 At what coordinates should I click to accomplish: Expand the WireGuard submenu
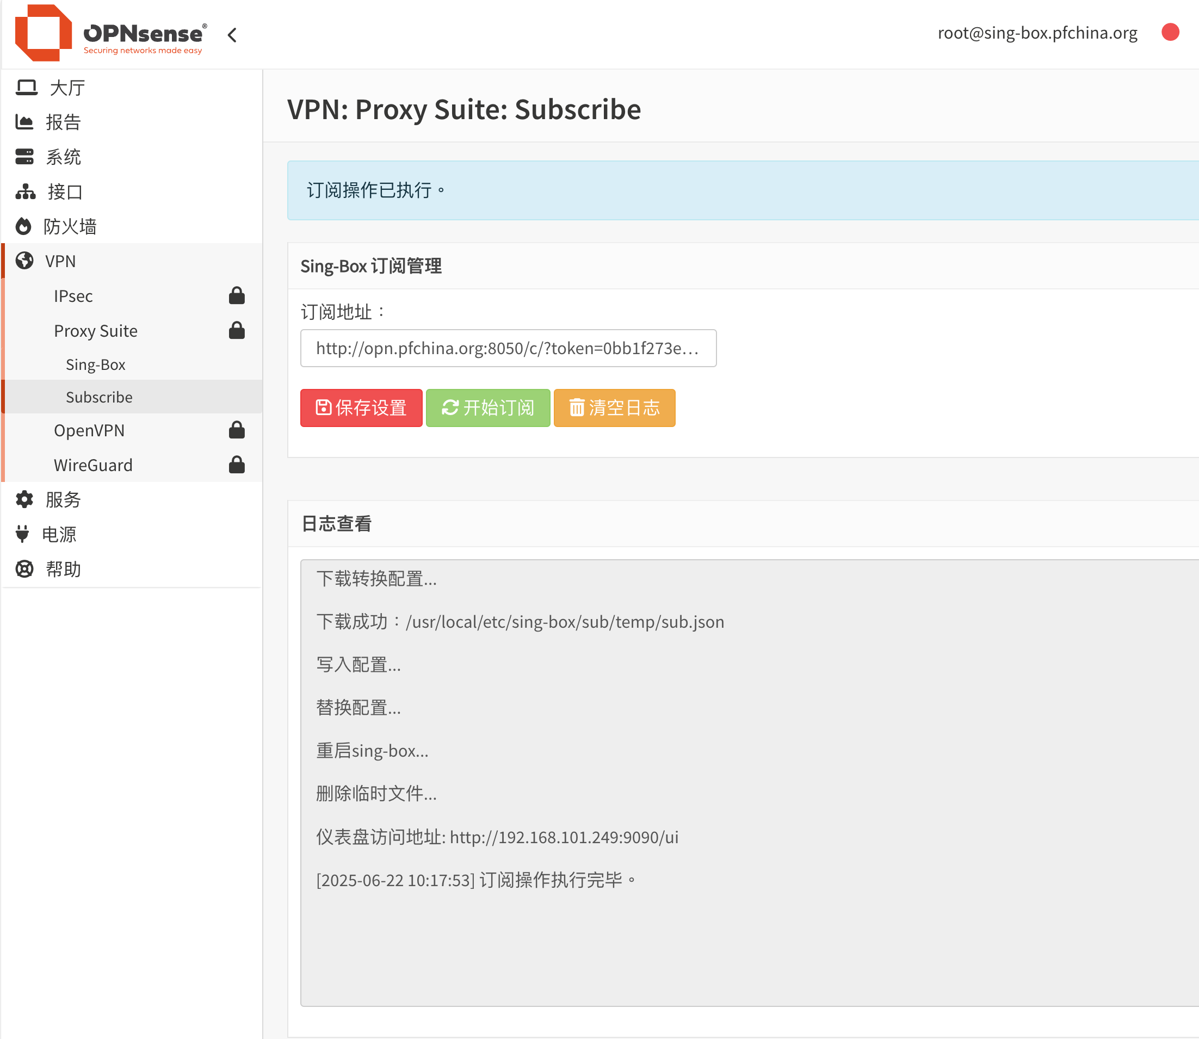(93, 465)
